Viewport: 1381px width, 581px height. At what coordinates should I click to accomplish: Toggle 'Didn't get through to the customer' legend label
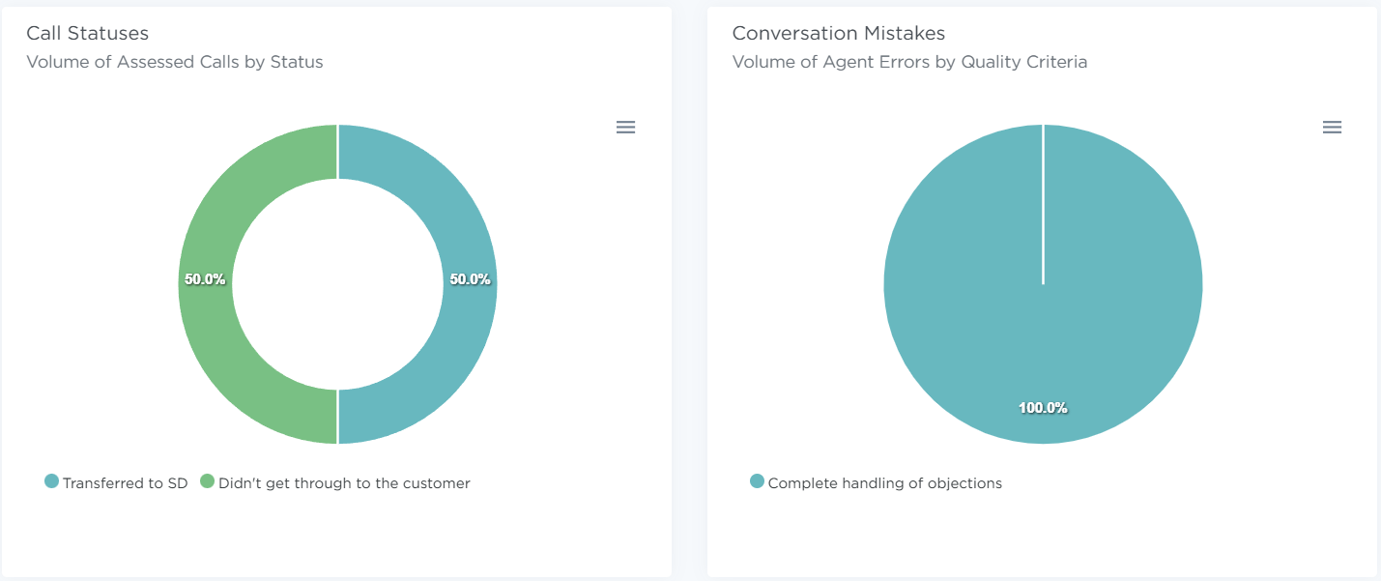coord(344,483)
